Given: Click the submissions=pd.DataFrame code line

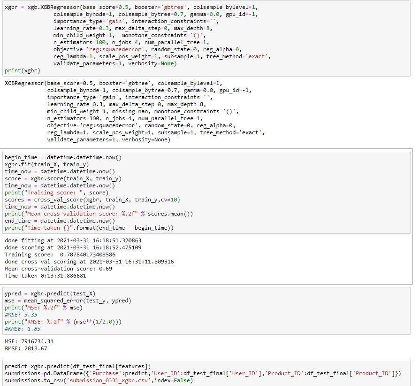Looking at the screenshot, I should (203, 373).
